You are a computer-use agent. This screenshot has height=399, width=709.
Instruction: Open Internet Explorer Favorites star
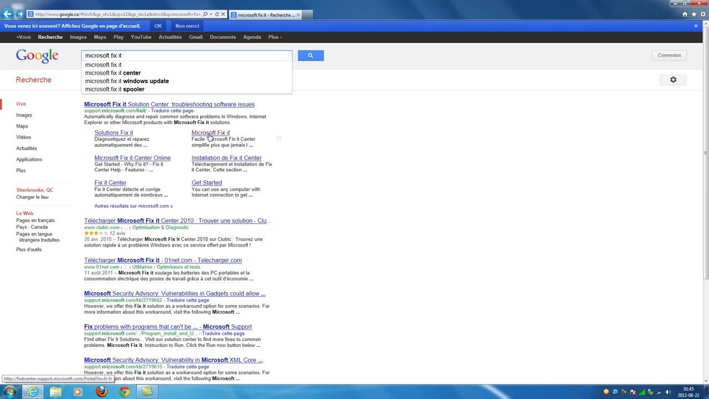[x=693, y=14]
